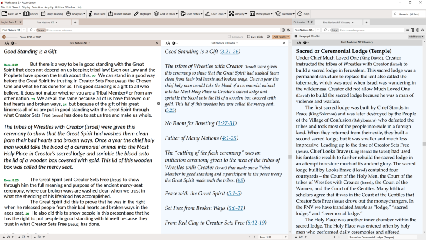Open the 5:12-19 passage link

point(256,222)
